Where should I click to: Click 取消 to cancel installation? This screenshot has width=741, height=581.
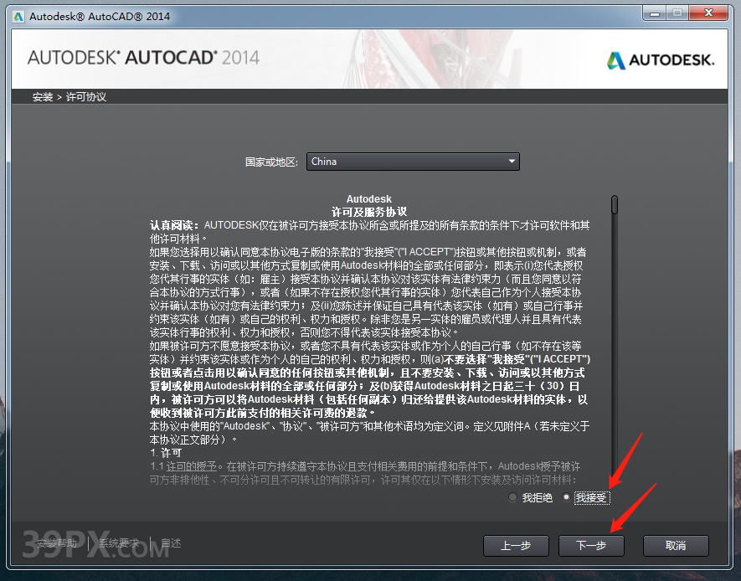676,545
